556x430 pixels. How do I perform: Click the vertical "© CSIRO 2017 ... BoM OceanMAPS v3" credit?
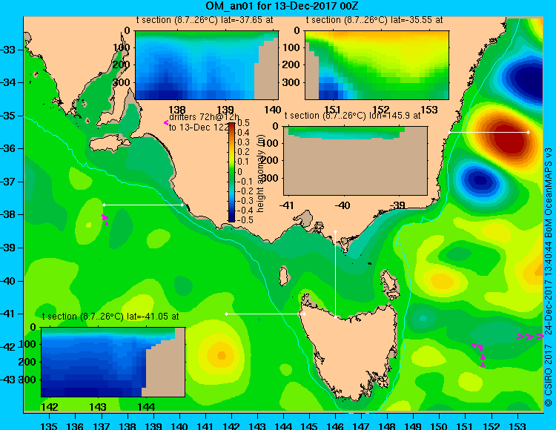click(549, 277)
